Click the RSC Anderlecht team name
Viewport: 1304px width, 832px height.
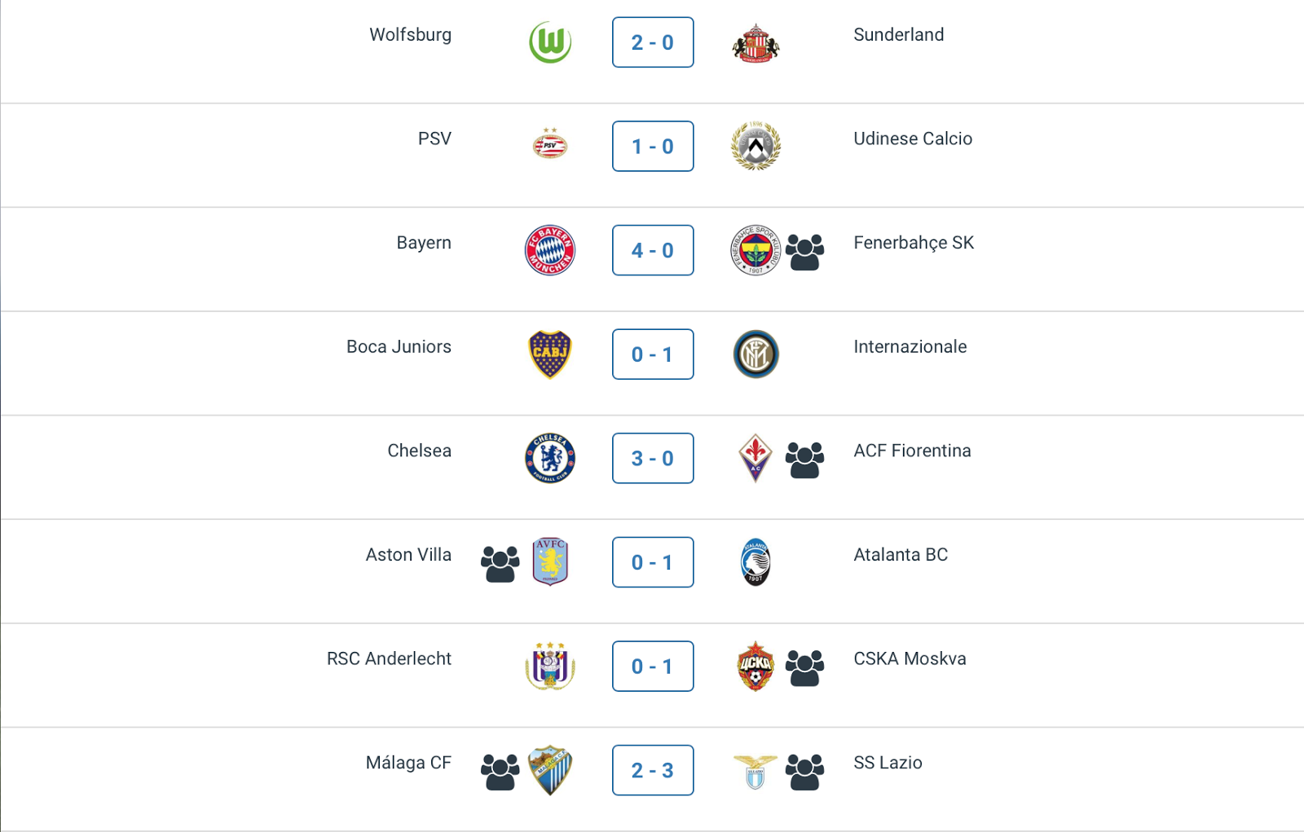(389, 658)
